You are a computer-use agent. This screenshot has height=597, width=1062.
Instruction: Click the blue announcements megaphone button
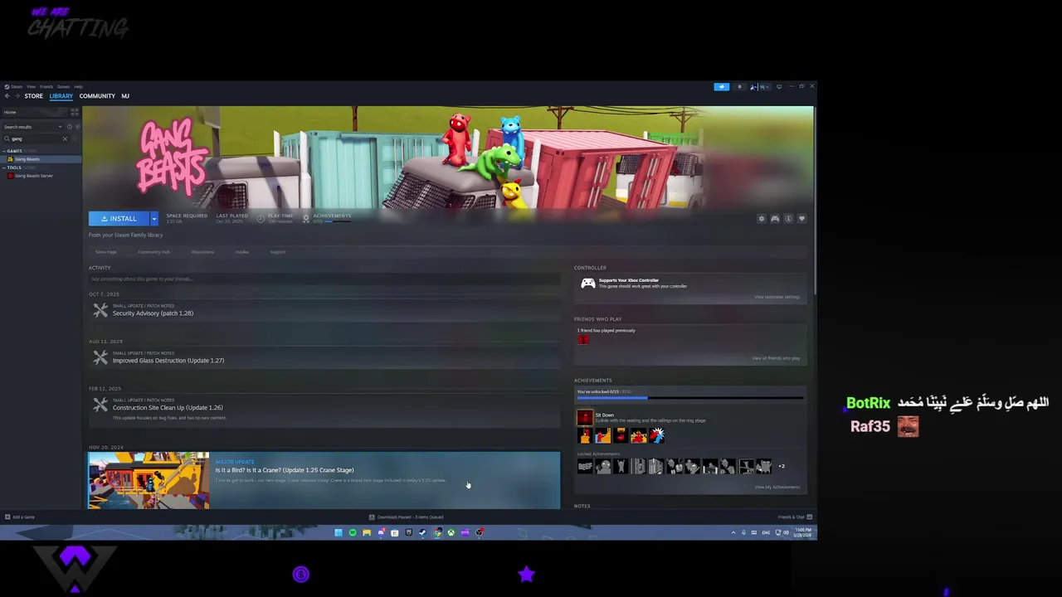click(721, 86)
